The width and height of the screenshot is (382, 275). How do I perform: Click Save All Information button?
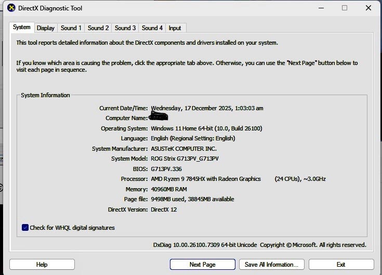coord(272,264)
